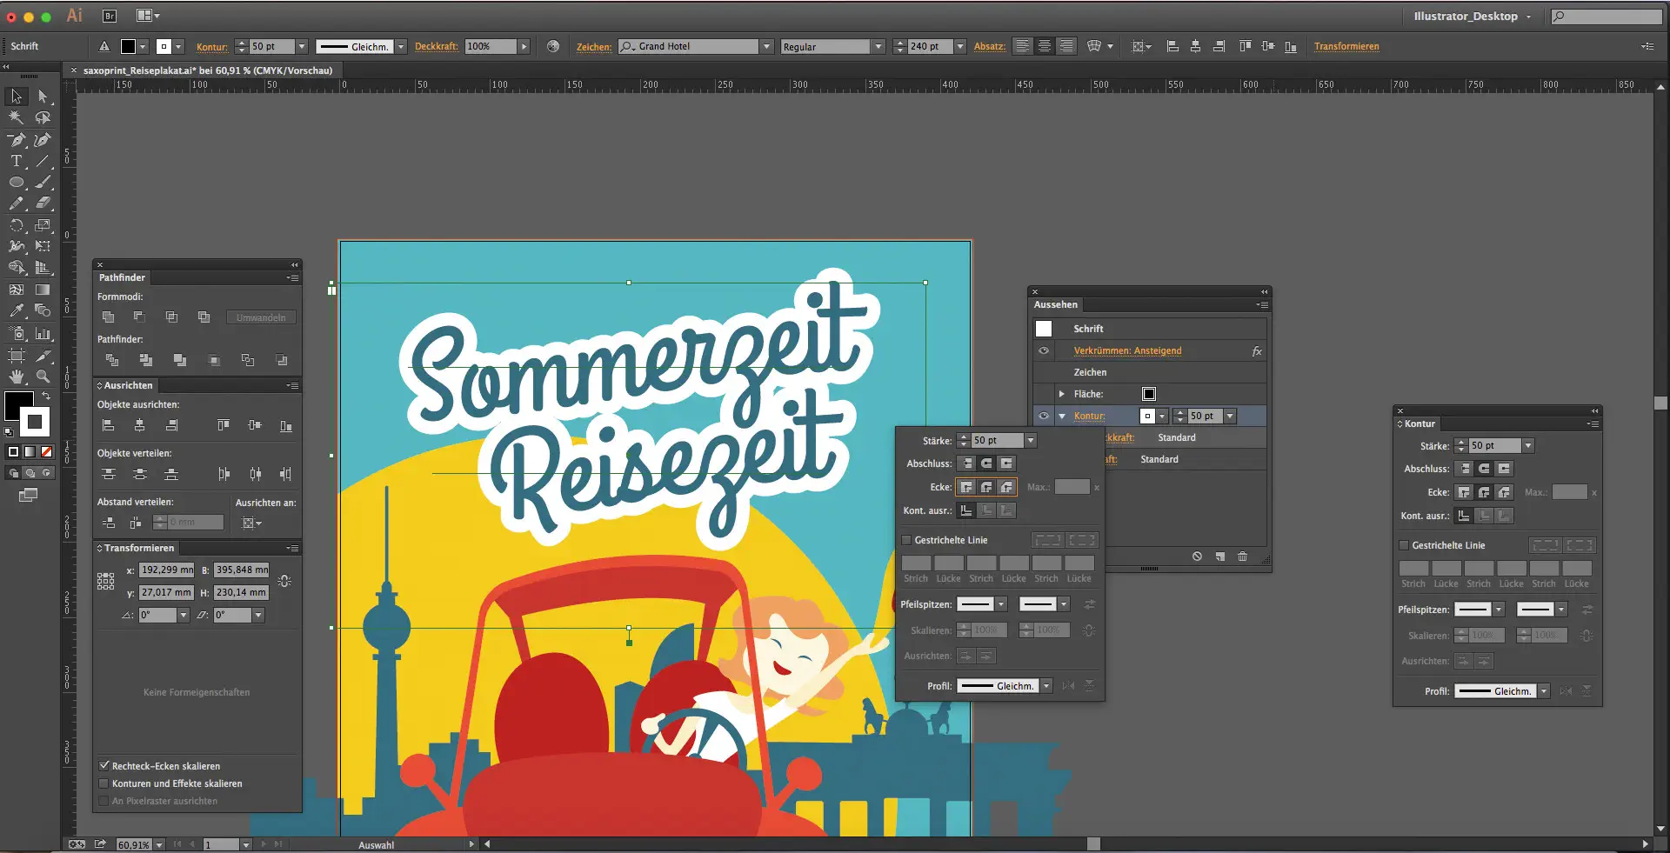The height and width of the screenshot is (853, 1670).
Task: Open the Grand Hotel font dropdown
Action: pos(766,47)
